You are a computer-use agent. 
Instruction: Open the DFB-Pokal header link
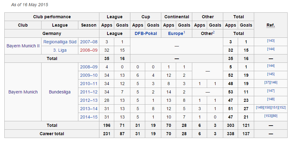click(145, 33)
